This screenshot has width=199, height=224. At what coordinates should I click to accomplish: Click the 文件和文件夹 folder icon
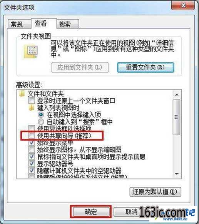coord(22,94)
